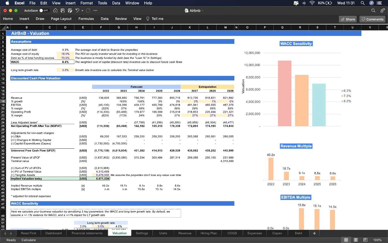Expand the Undo history dropdown arrow
Image resolution: width=388 pixels, height=243 pixels.
pyautogui.click(x=82, y=11)
